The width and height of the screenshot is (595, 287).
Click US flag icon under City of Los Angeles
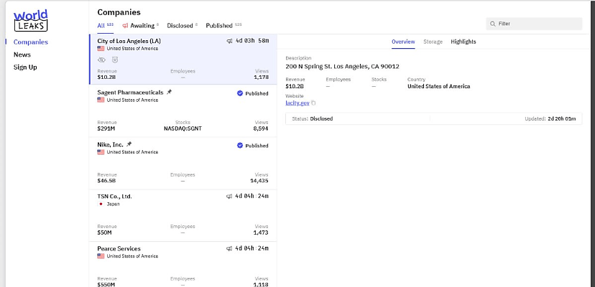101,49
